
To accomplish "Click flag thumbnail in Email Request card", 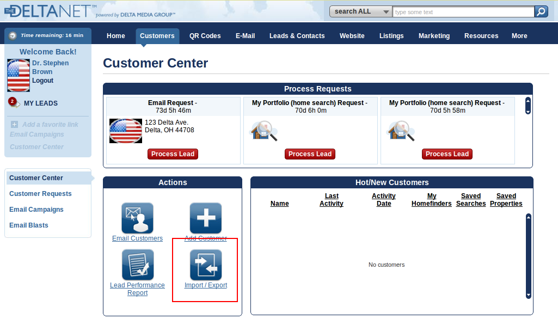I will [126, 131].
